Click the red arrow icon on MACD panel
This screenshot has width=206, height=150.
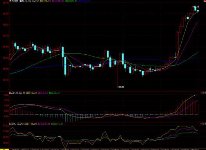(x=201, y=93)
